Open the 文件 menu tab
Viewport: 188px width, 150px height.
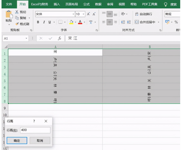point(9,4)
